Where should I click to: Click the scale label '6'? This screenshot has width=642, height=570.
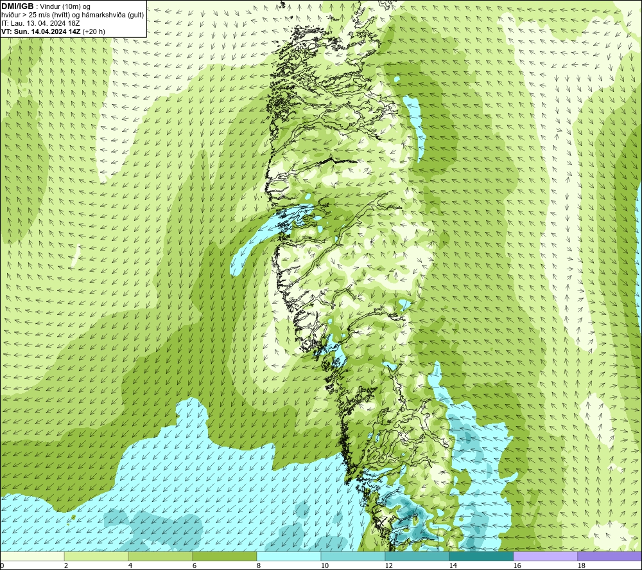tap(195, 566)
